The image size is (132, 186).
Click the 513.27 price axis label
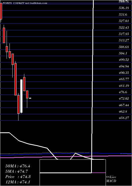[x=124, y=40]
